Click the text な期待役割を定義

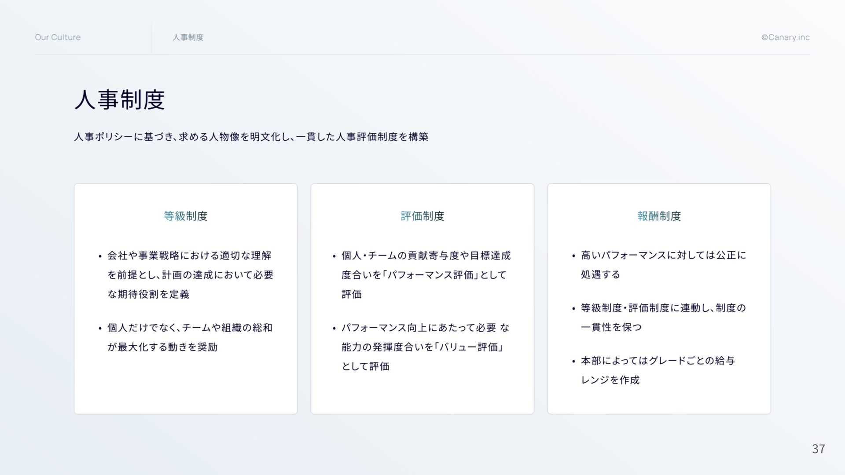[x=148, y=294]
